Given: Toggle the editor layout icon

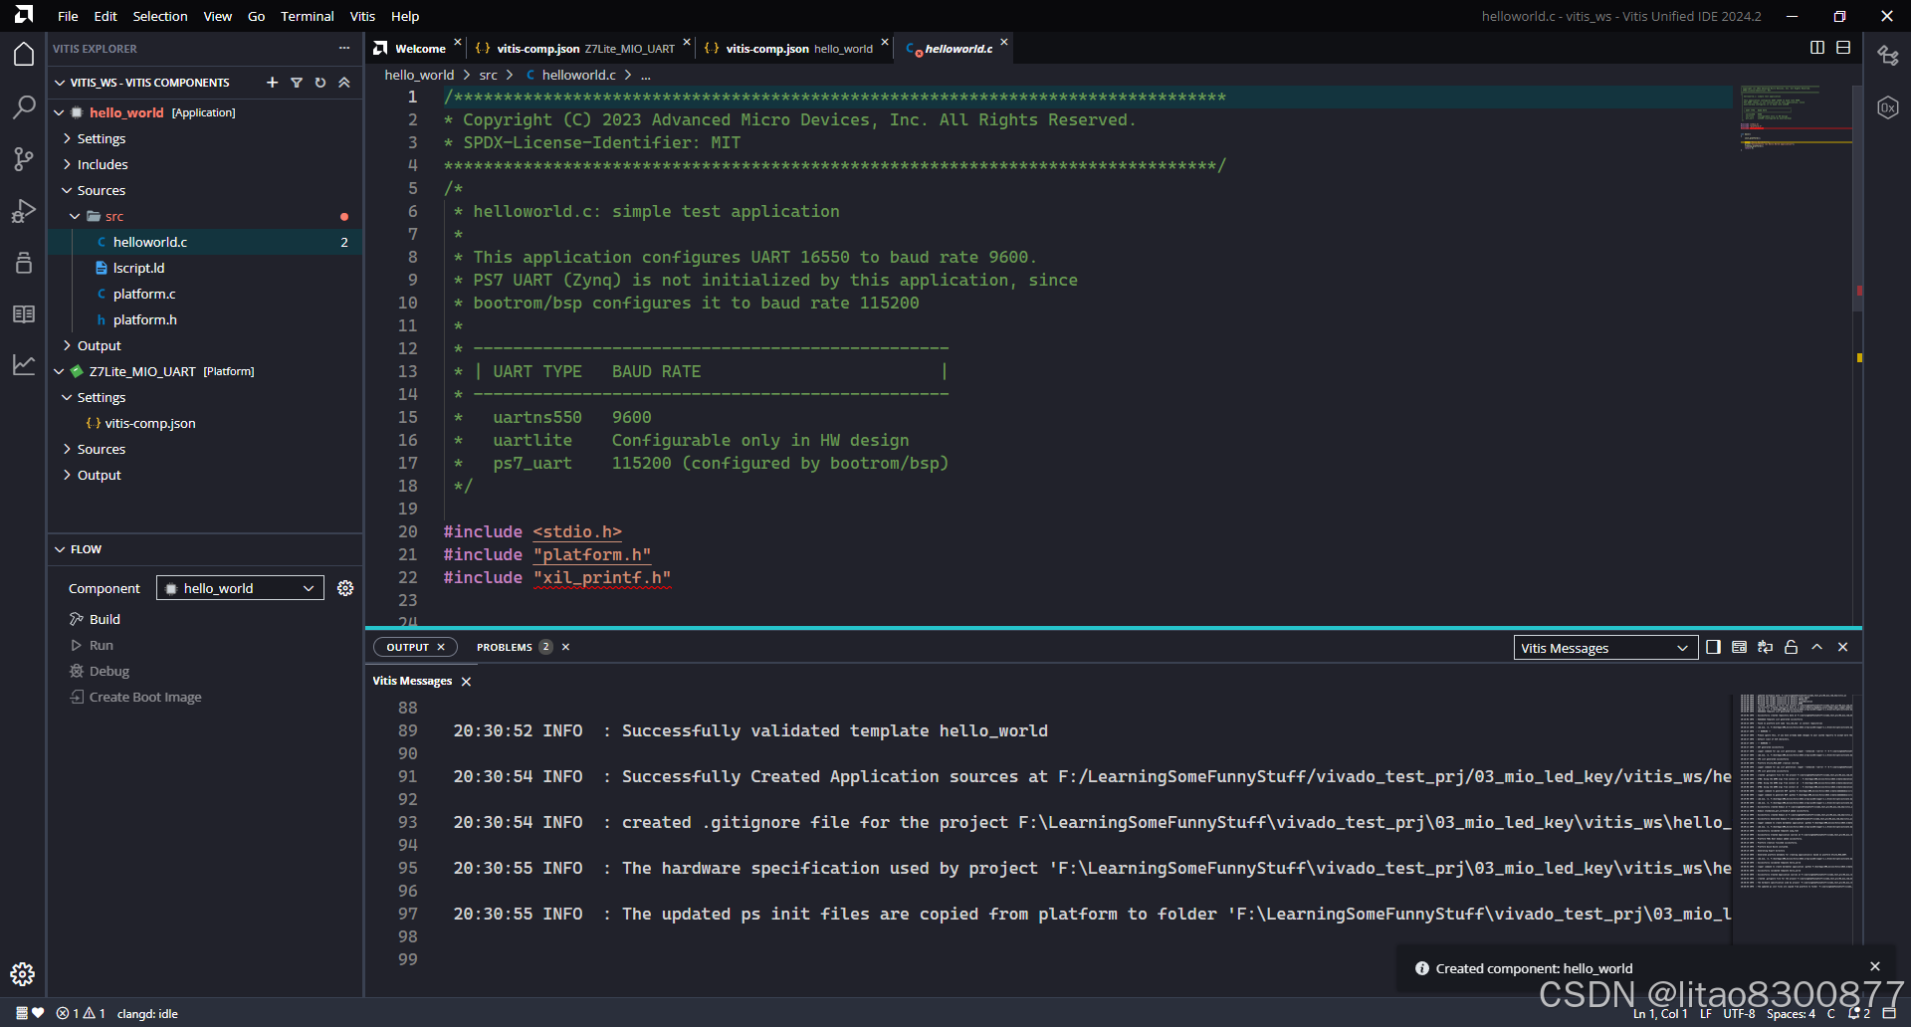Looking at the screenshot, I should tap(1843, 48).
